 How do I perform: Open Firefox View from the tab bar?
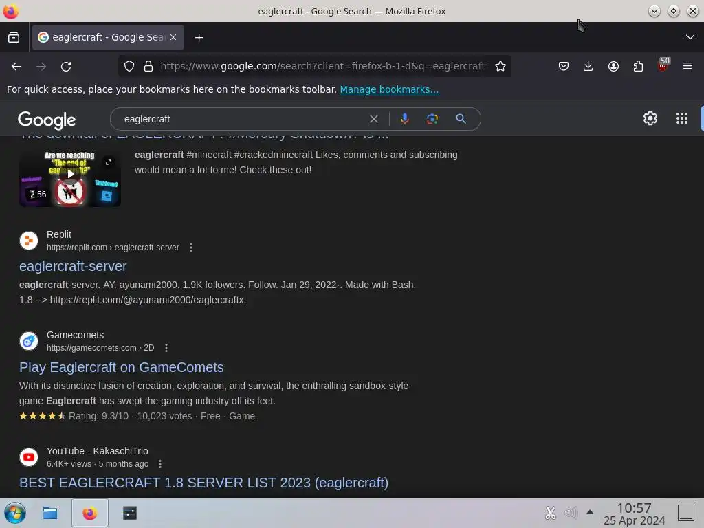[14, 37]
